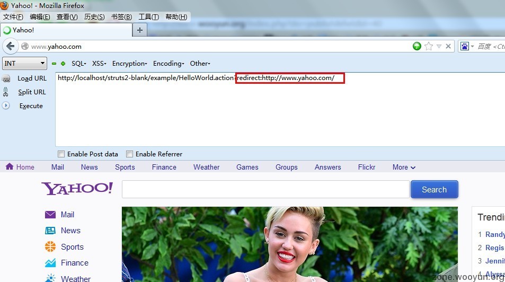Click the green minus icon in HackBar
Image resolution: width=505 pixels, height=282 pixels.
click(54, 64)
